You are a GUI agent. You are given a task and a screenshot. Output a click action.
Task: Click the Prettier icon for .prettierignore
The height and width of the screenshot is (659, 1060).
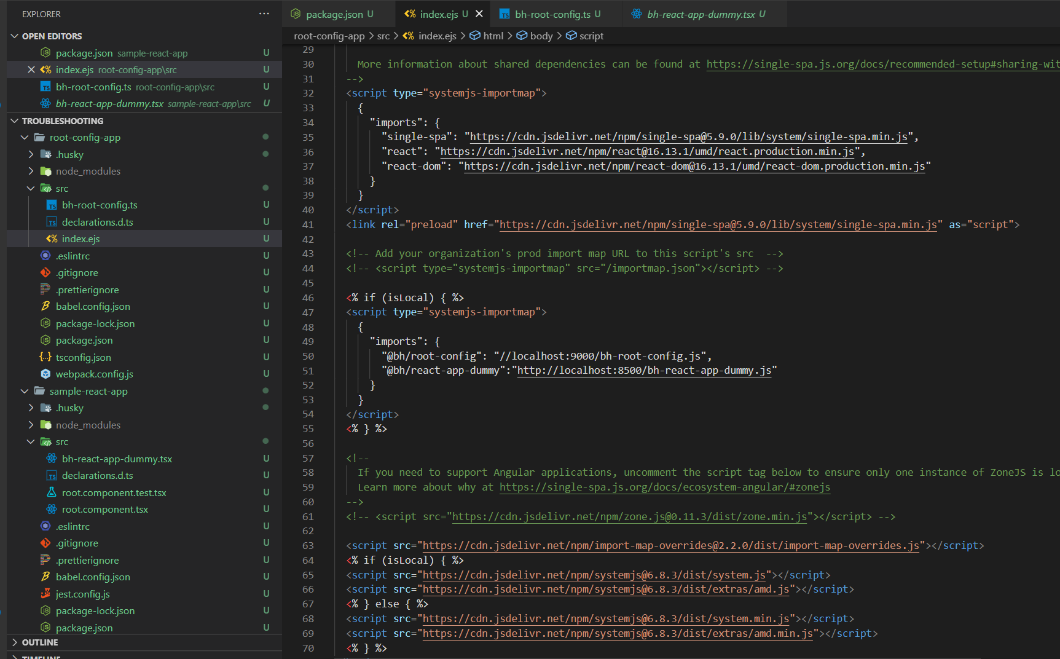tap(45, 289)
